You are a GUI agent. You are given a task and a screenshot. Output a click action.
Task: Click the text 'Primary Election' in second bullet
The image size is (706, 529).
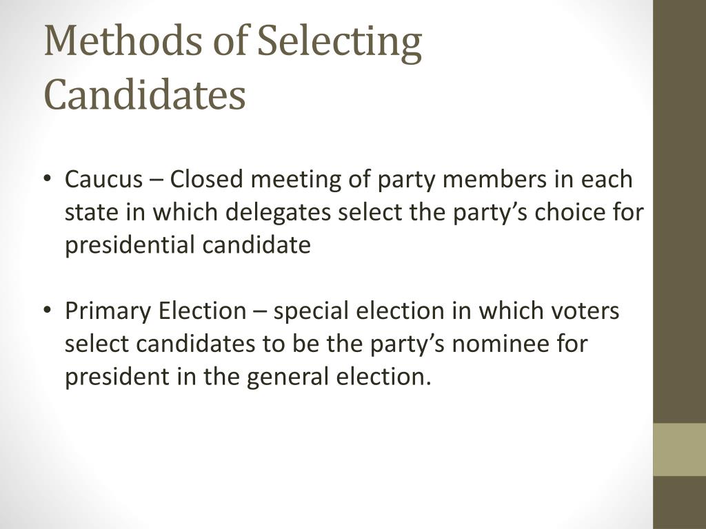pyautogui.click(x=155, y=311)
